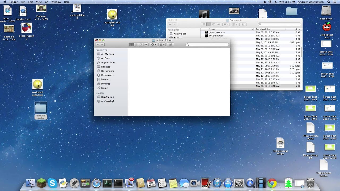Select TechnicLauncher.jar on the desktop

280,146
